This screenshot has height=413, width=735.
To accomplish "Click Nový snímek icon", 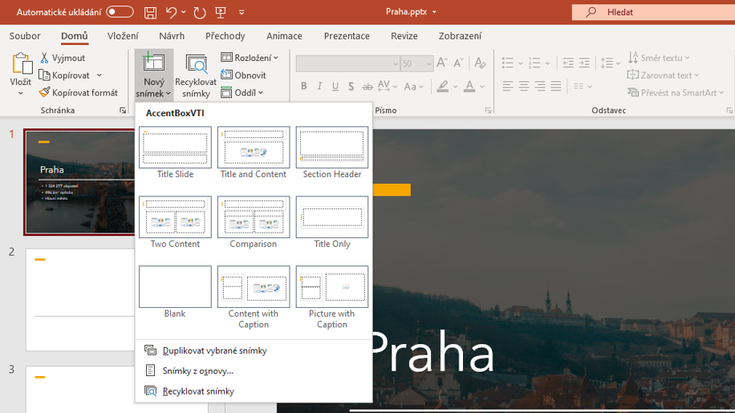I will point(154,63).
